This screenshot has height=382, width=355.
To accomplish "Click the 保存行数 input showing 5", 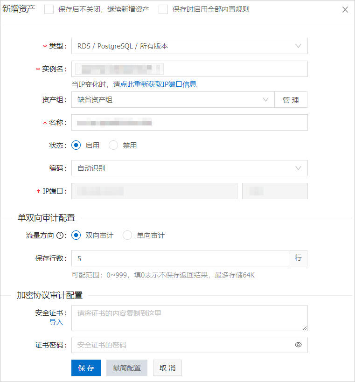I will pos(180,258).
